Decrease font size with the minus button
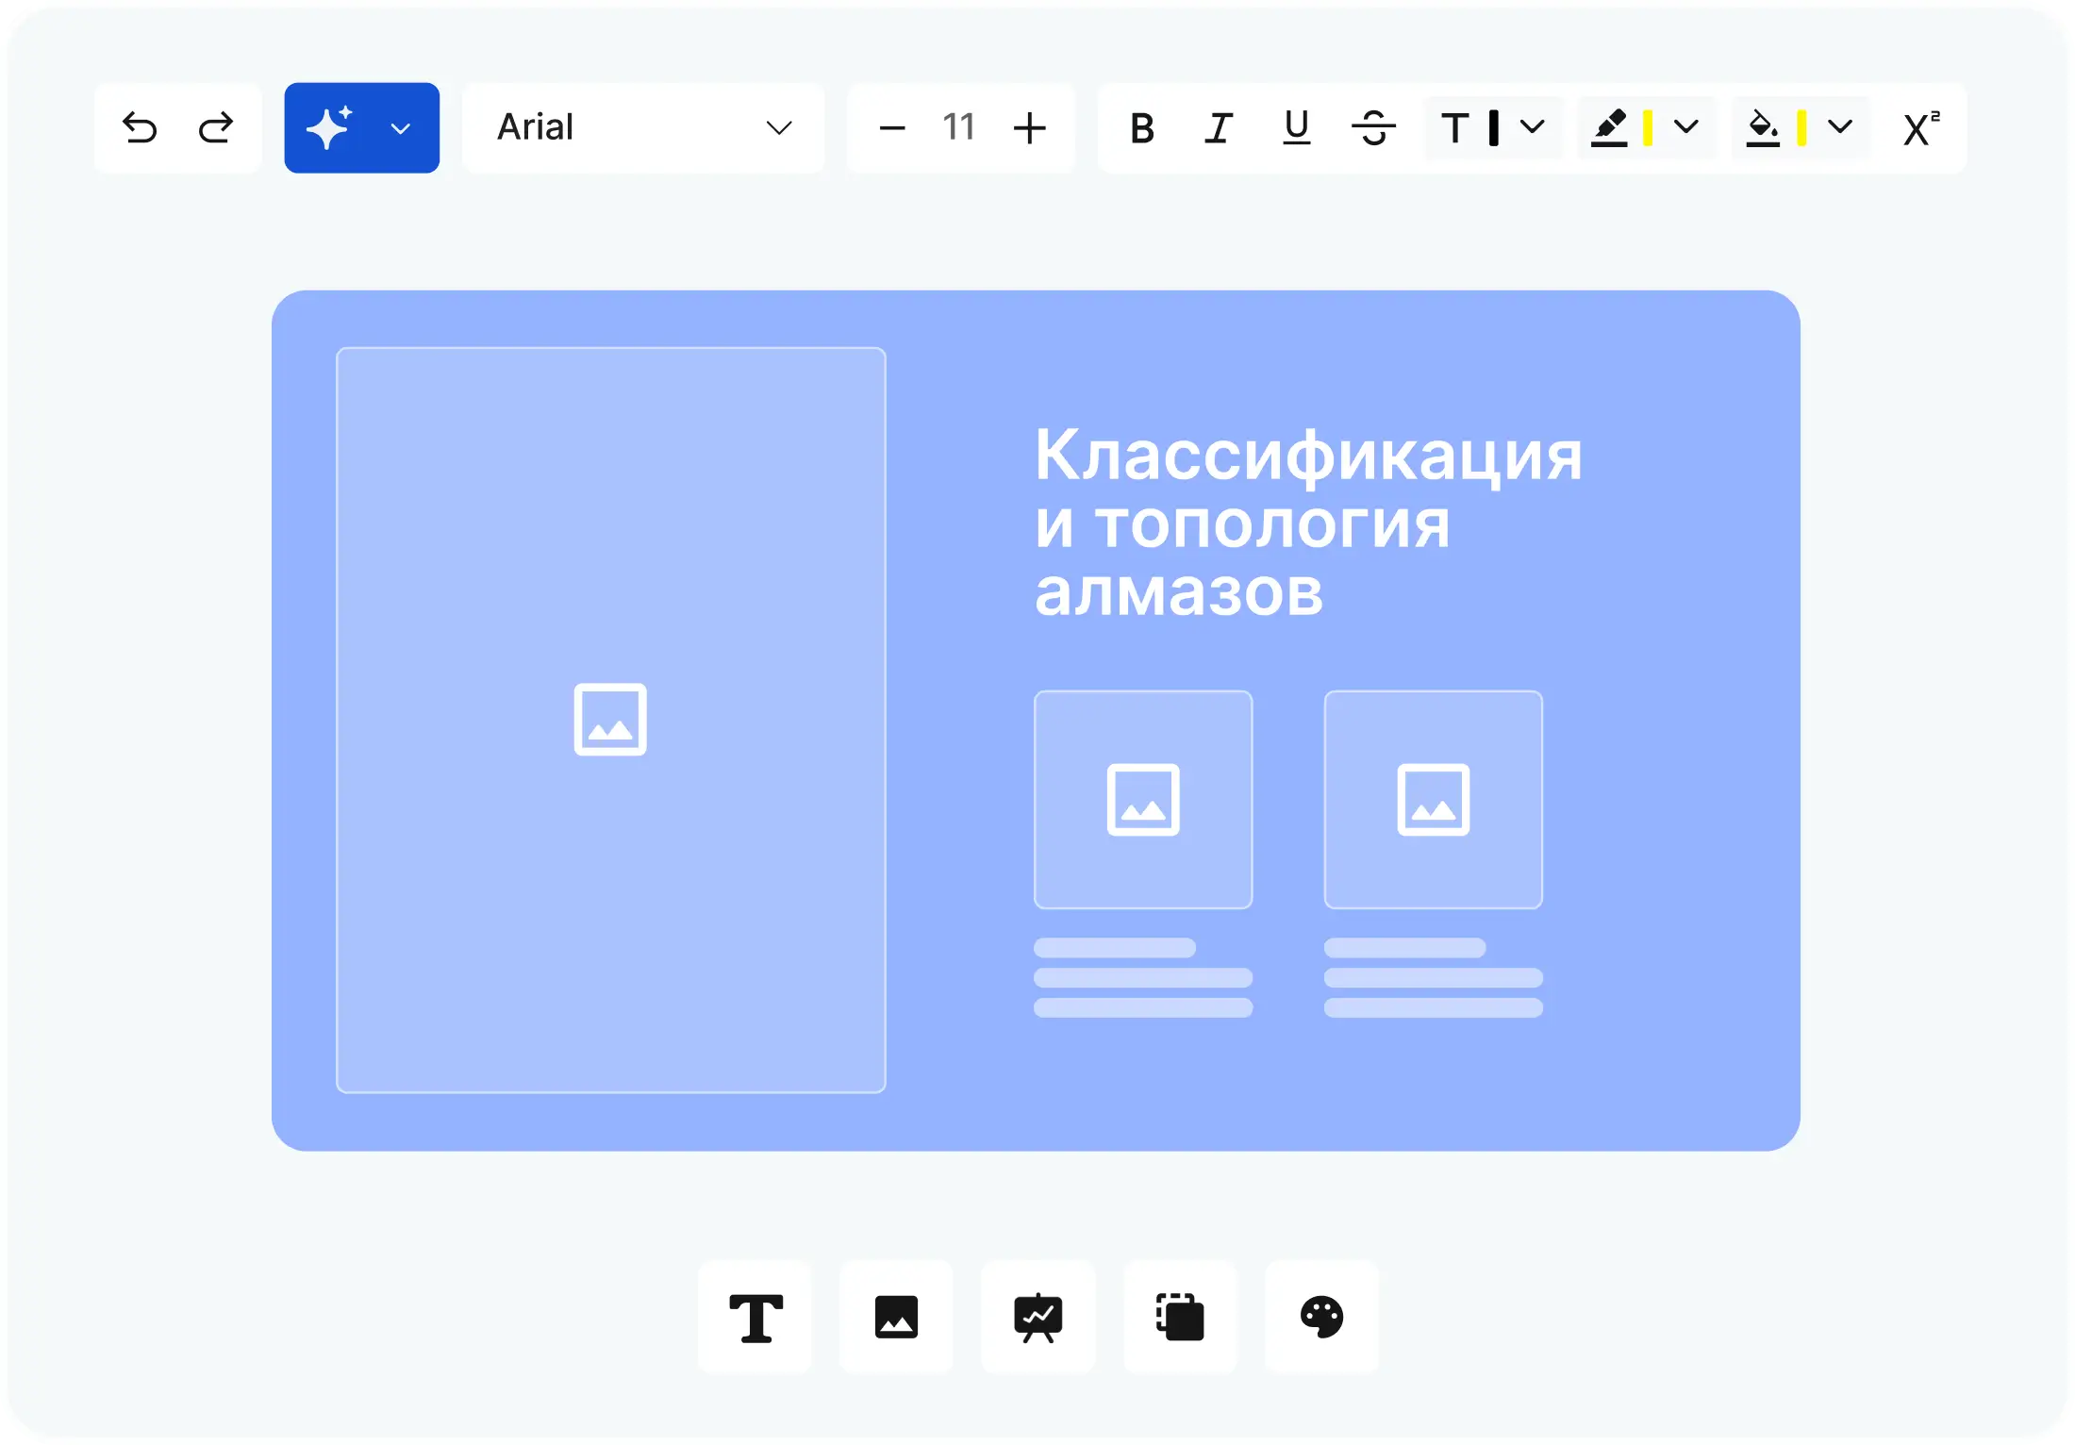 click(891, 127)
